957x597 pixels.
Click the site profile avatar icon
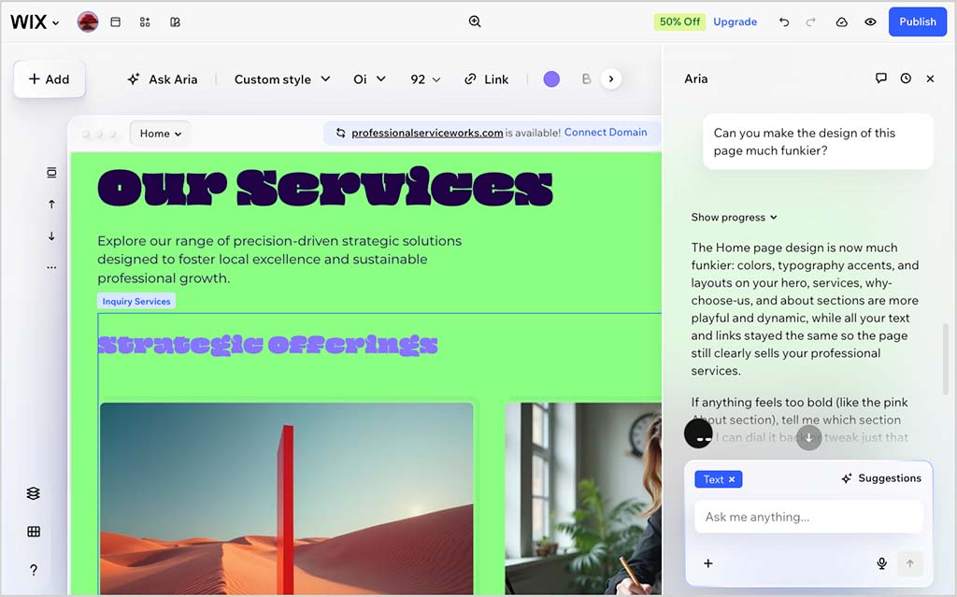click(x=88, y=22)
